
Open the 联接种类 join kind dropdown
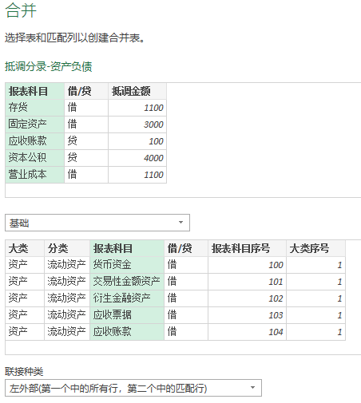(133, 388)
